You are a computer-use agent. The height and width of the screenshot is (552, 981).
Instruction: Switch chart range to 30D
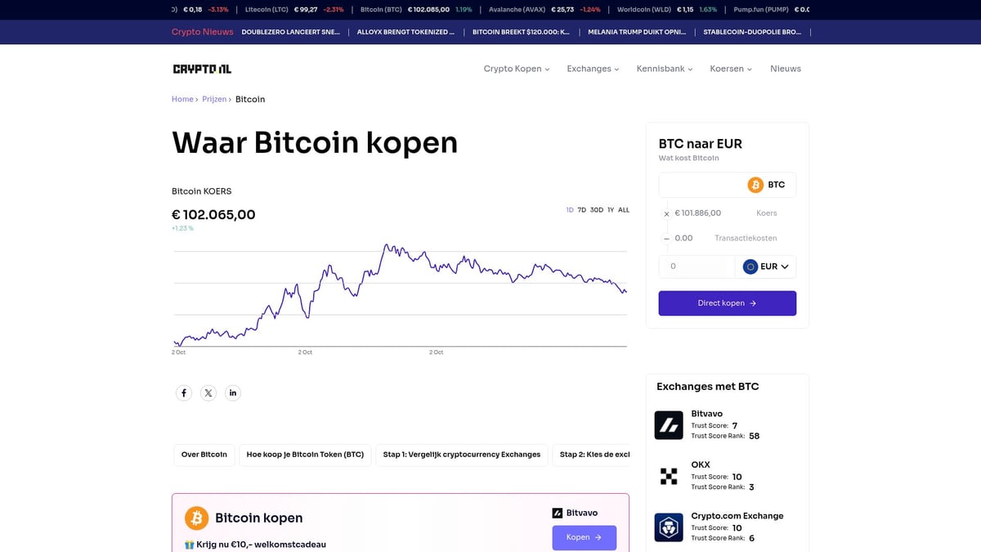click(597, 210)
